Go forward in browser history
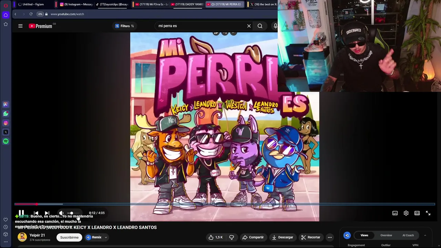 pyautogui.click(x=23, y=14)
